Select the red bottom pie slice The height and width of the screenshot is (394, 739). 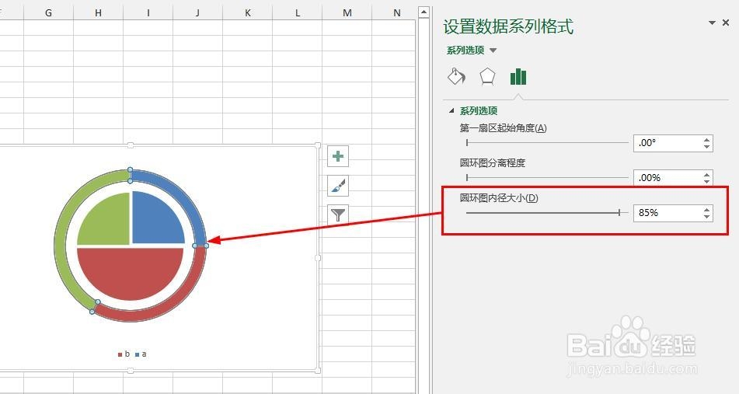130,271
